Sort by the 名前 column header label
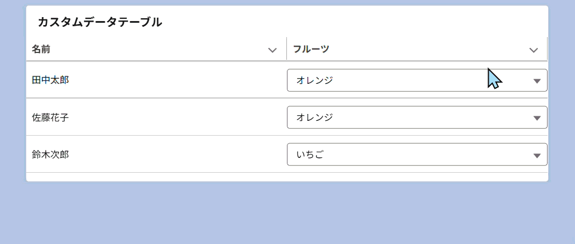This screenshot has width=575, height=244. coord(41,50)
